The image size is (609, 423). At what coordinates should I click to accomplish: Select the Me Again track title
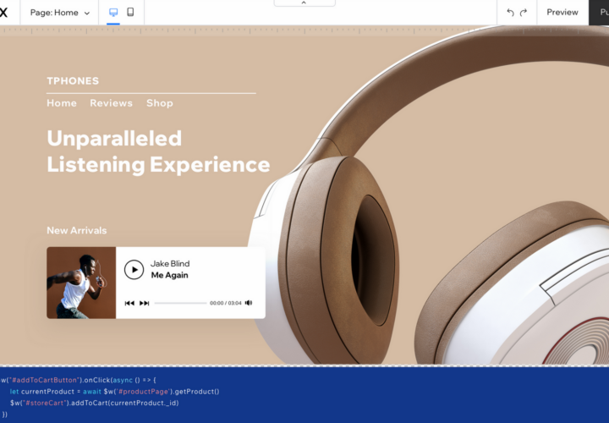[170, 275]
